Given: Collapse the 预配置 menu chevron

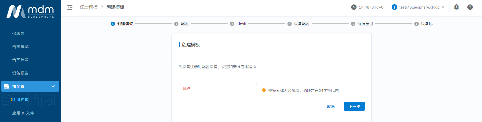Looking at the screenshot, I should click(x=53, y=86).
